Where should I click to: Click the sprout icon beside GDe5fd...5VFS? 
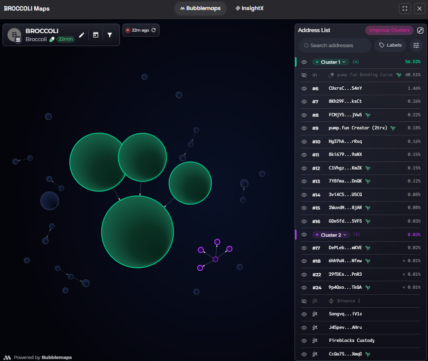(x=368, y=222)
